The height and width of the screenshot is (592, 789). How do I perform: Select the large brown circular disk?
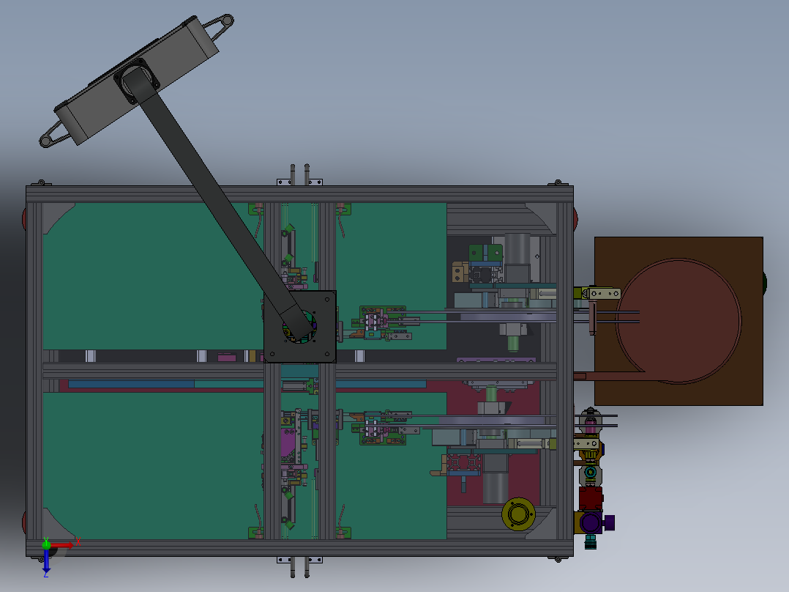click(678, 322)
